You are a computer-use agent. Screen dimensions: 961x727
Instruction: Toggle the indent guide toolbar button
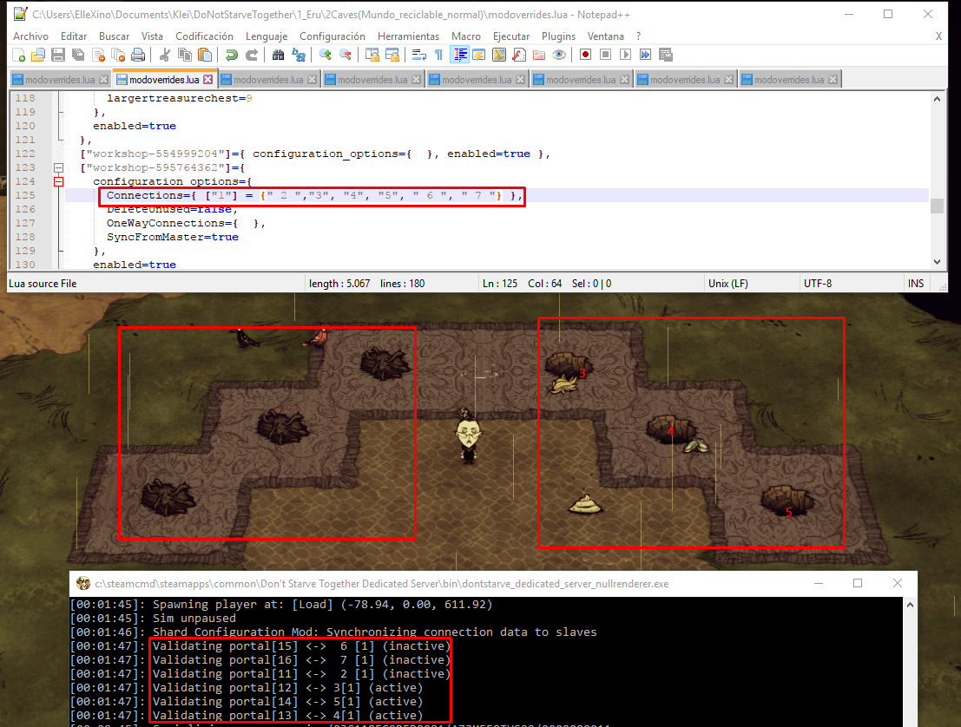(459, 55)
